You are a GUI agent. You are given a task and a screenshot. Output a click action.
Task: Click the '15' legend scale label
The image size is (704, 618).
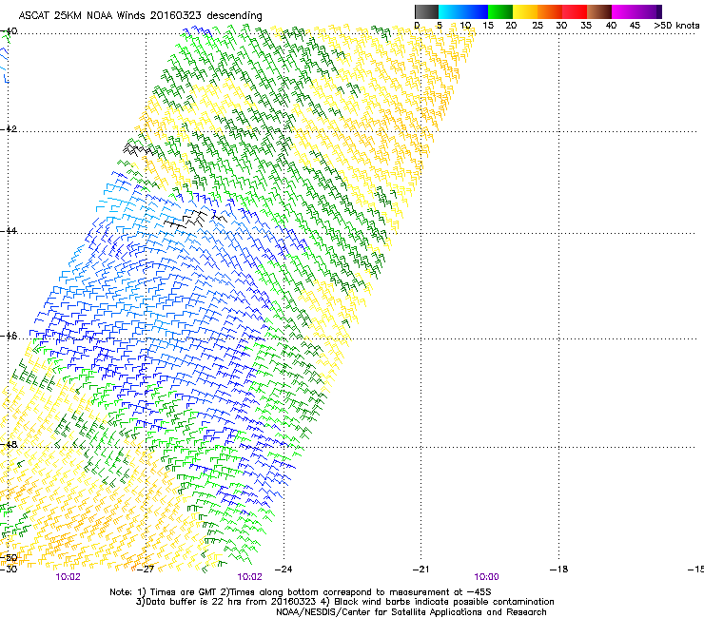tap(488, 26)
